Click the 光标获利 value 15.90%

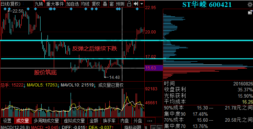pos(245,96)
